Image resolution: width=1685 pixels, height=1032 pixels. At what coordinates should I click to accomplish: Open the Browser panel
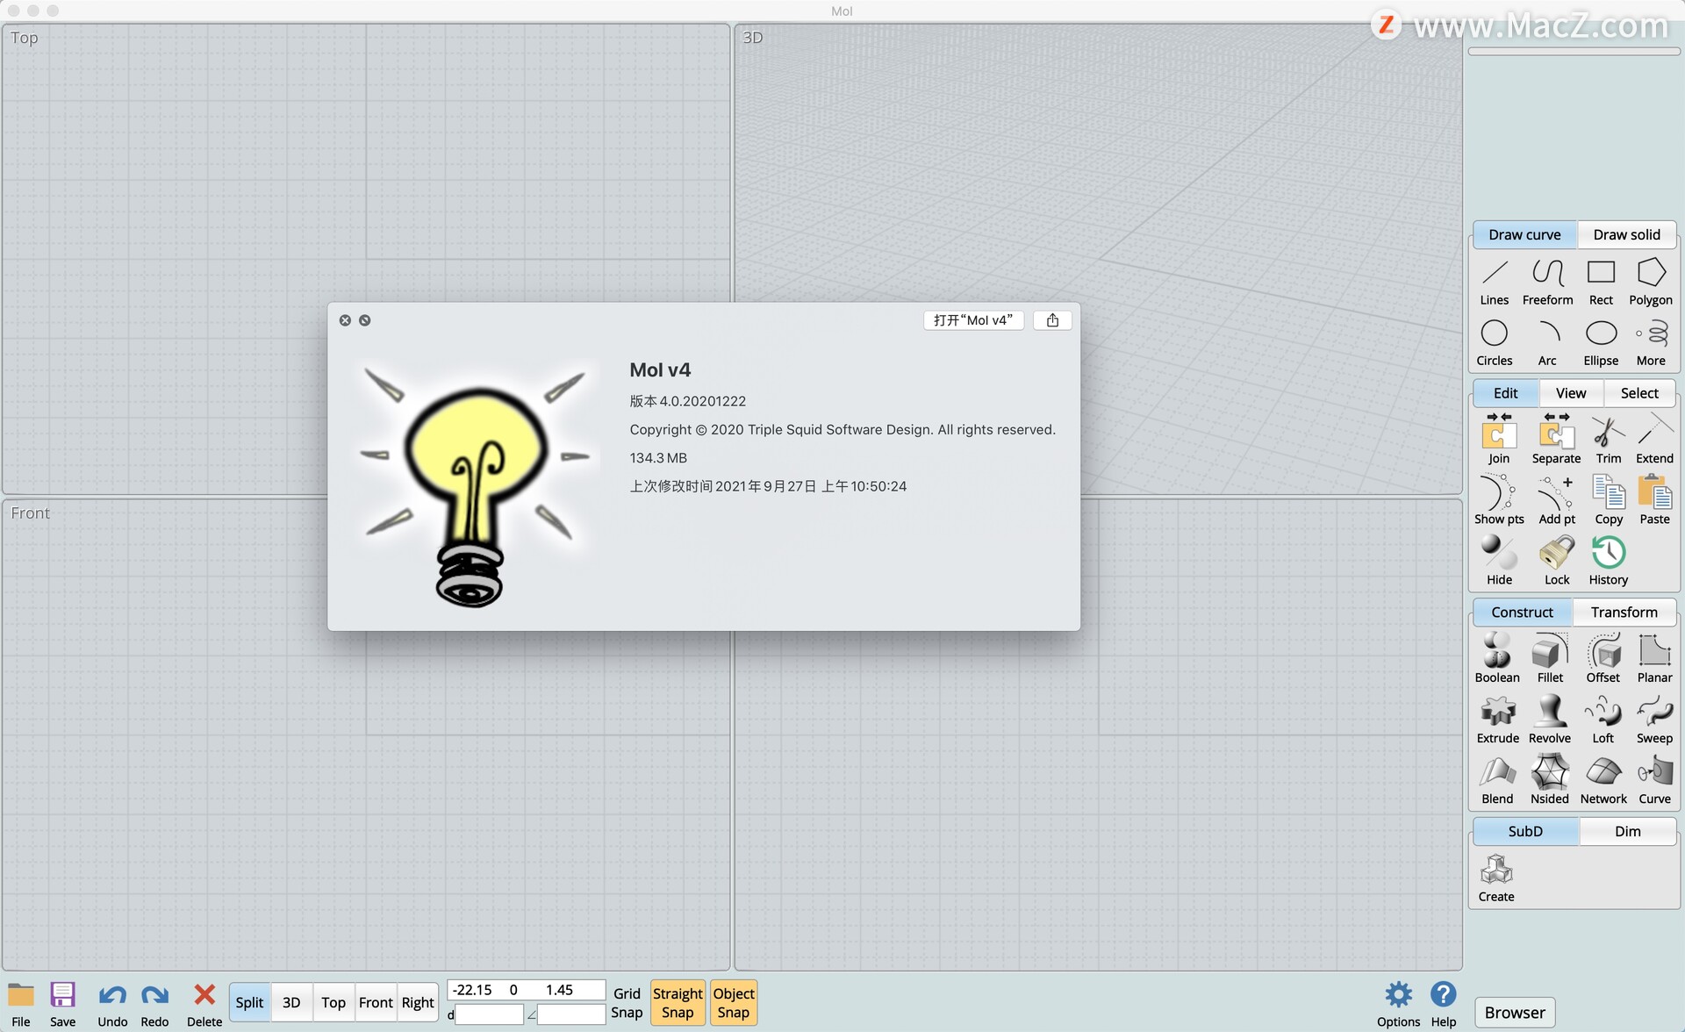coord(1514,1012)
